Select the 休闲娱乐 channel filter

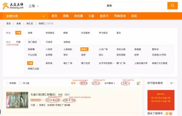click(50, 33)
